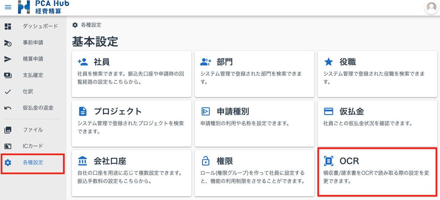Open the 社員 settings card
The image size is (440, 200).
[131, 74]
